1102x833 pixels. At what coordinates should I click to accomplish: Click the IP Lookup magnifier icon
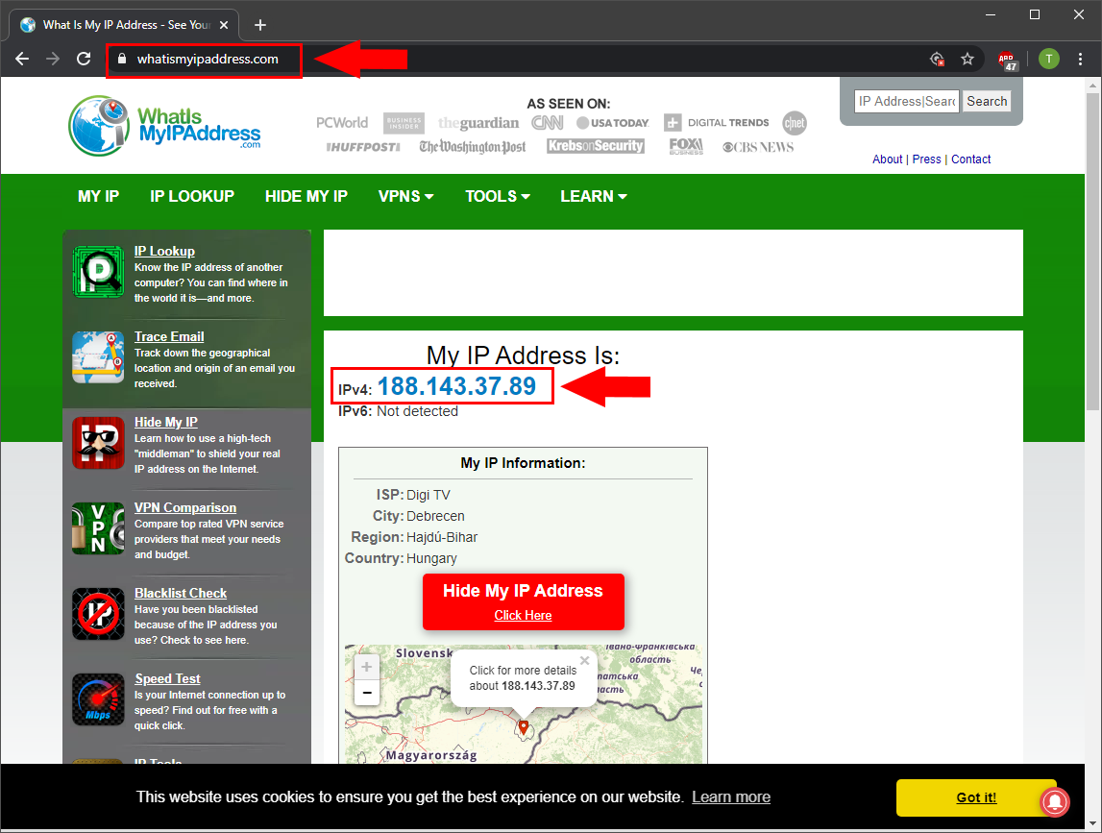(98, 272)
